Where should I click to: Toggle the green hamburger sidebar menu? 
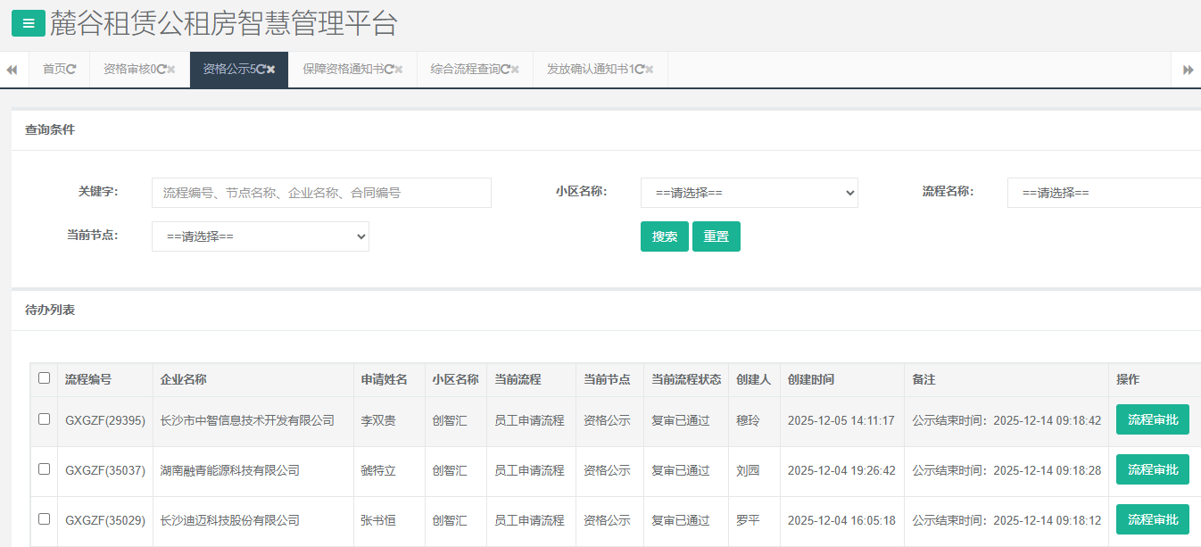[28, 24]
